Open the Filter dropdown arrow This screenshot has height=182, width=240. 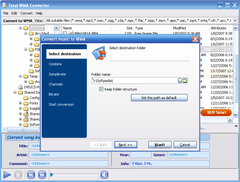(235, 21)
